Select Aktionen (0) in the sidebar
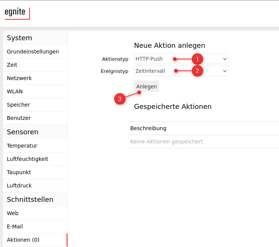 pos(23,240)
